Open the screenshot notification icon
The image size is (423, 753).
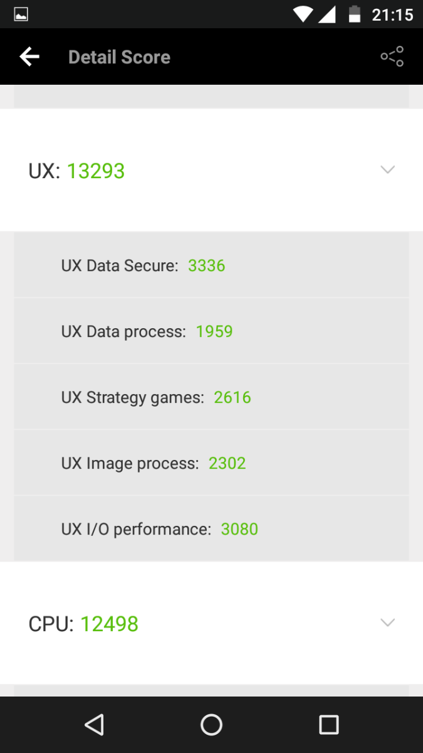(x=21, y=14)
